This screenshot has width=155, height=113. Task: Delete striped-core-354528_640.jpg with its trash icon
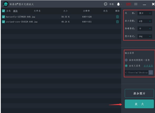pyautogui.click(x=117, y=22)
